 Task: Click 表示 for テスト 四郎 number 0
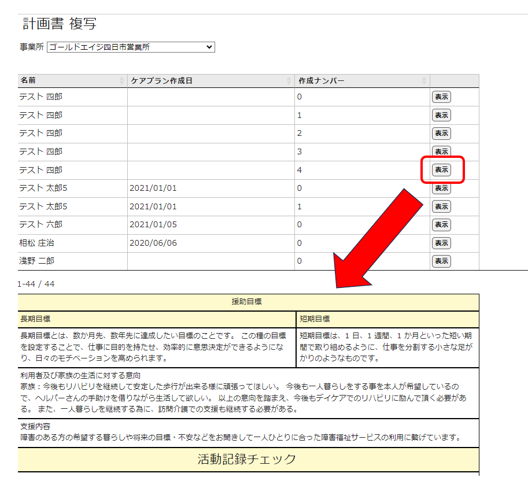441,97
